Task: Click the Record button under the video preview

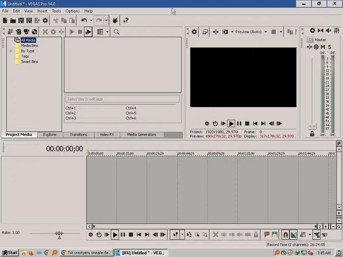Action: point(207,124)
